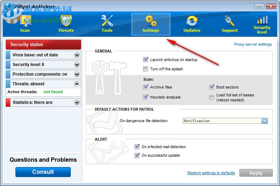Expand Protection components: on row
Viewport: 280px width, 186px height.
(x=43, y=74)
